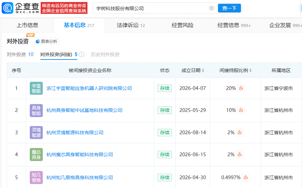The height and width of the screenshot is (188, 302).
Task: Switch to the 上市信息 tab
Action: click(27, 25)
